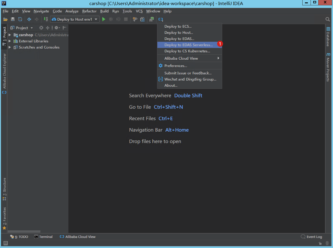Expand the carshop tree node
333x248 pixels.
click(x=9, y=35)
